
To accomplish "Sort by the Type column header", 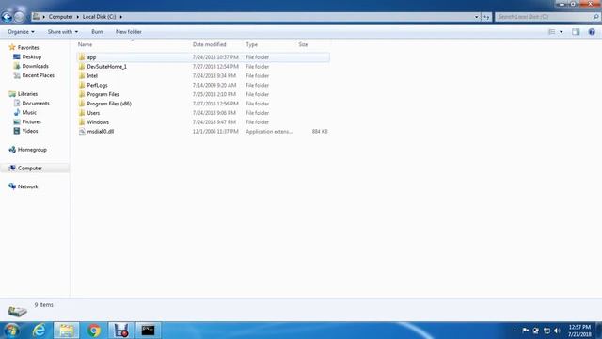I will tap(251, 44).
